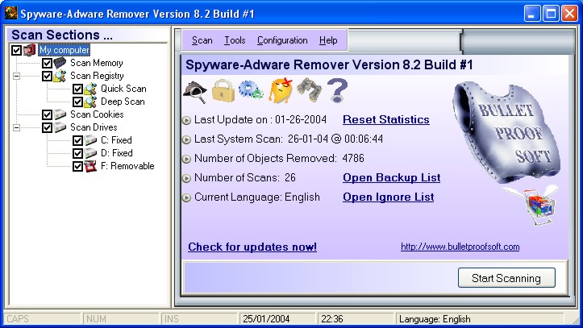This screenshot has width=583, height=328.
Task: Uncheck the F: Removable drive checkbox
Action: [x=77, y=166]
